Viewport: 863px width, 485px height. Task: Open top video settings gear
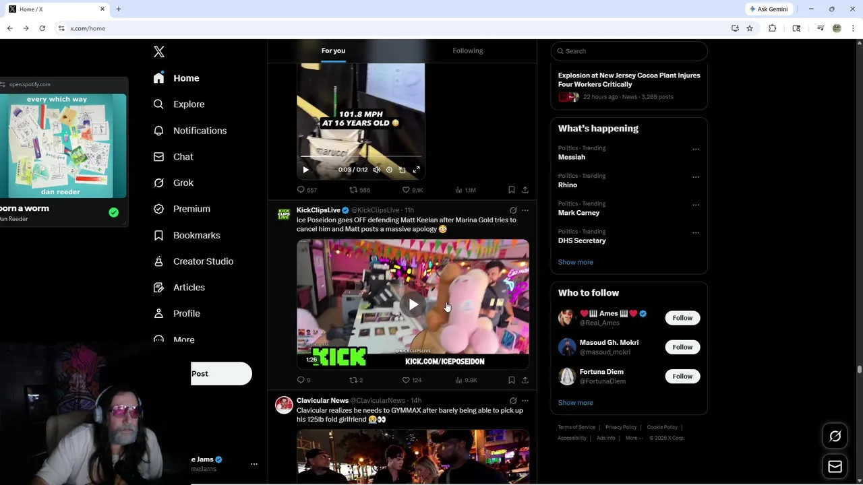(389, 170)
